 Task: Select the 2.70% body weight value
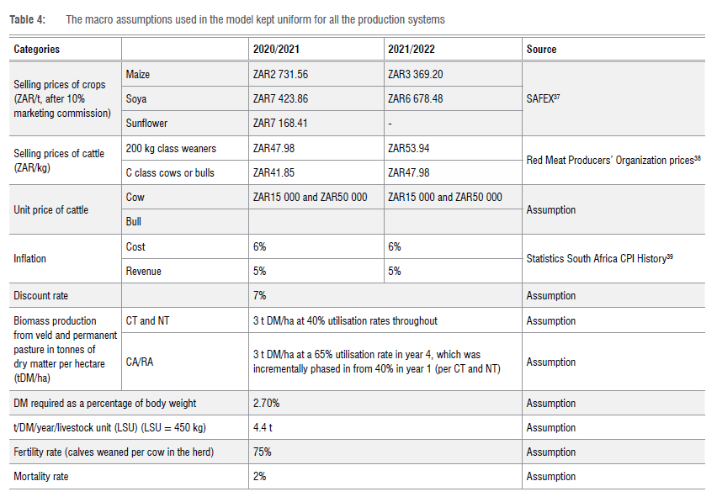point(267,403)
